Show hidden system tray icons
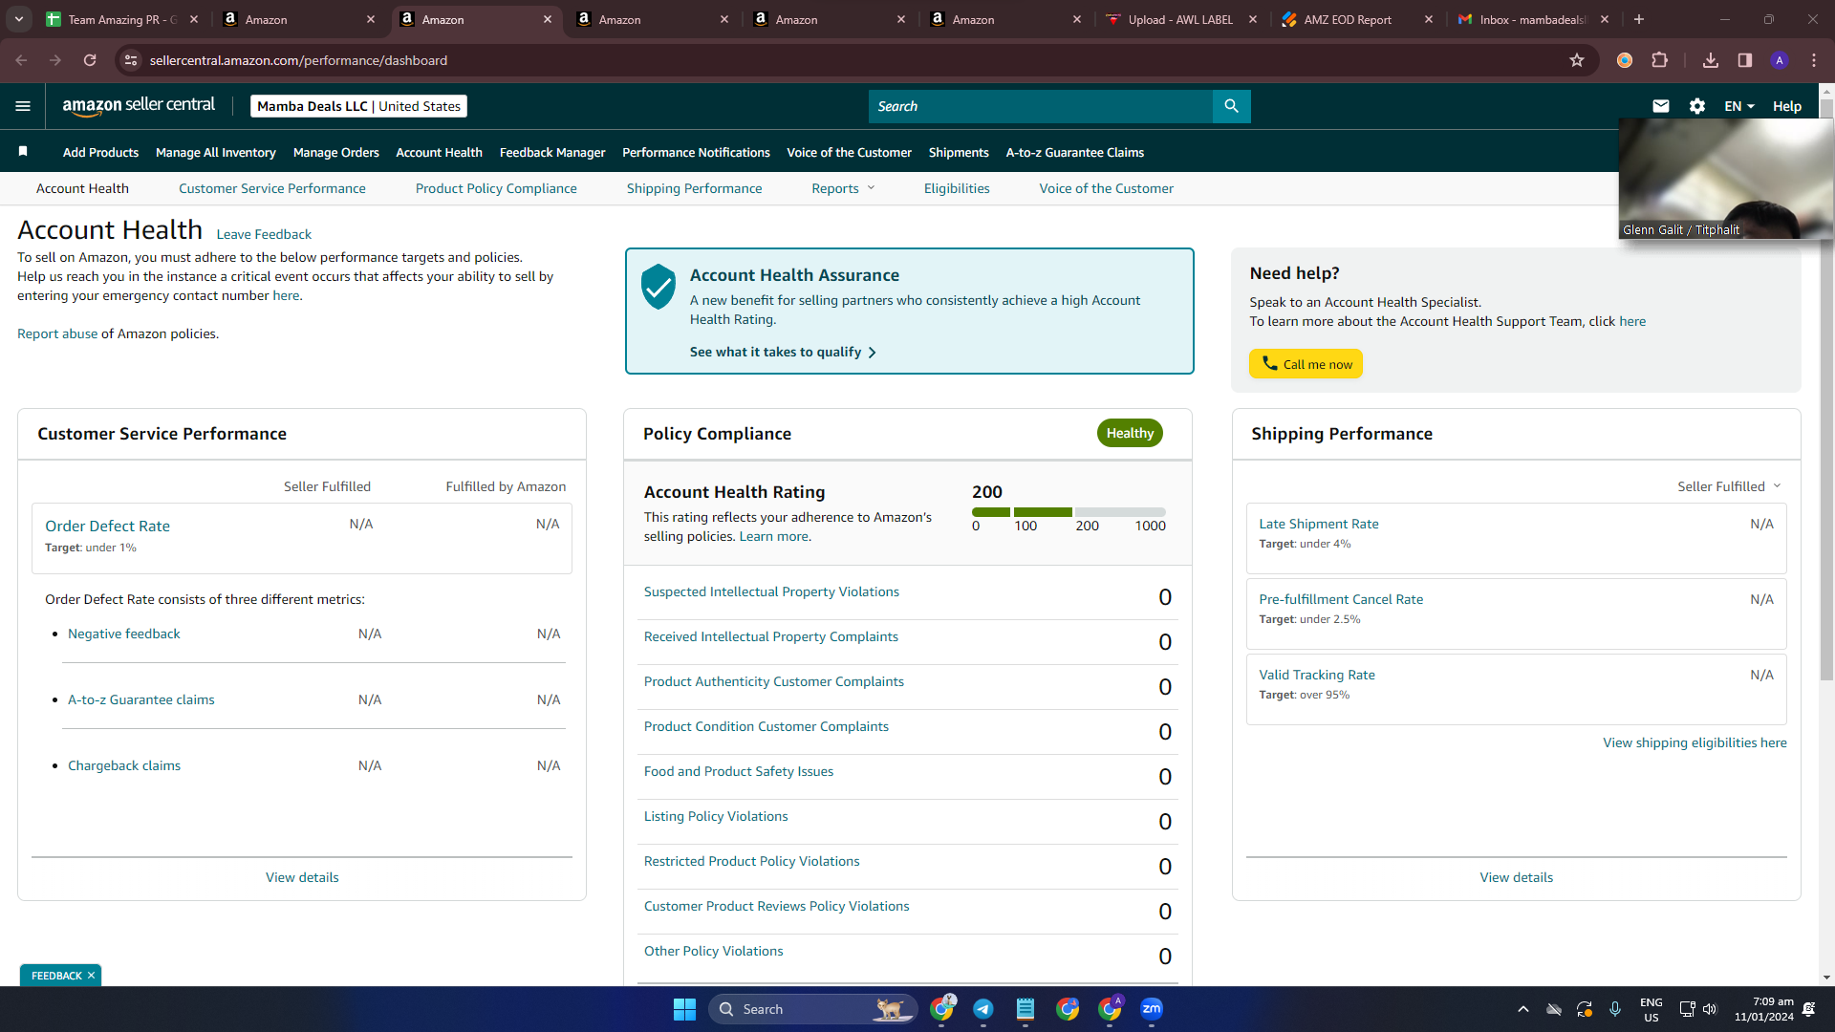 coord(1523,1009)
